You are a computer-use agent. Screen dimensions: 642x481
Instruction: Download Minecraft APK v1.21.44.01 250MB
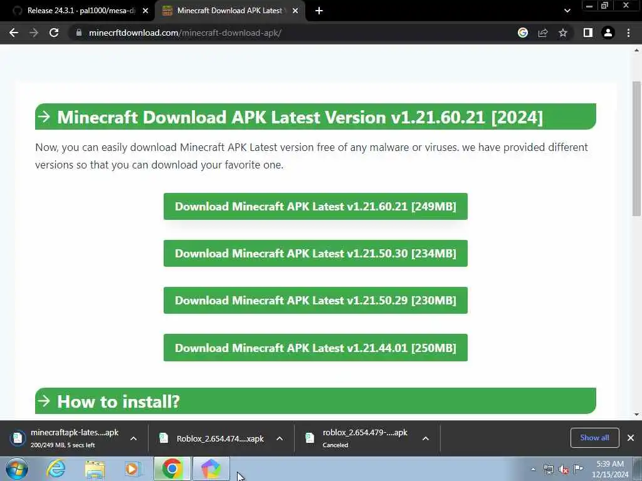click(x=315, y=348)
